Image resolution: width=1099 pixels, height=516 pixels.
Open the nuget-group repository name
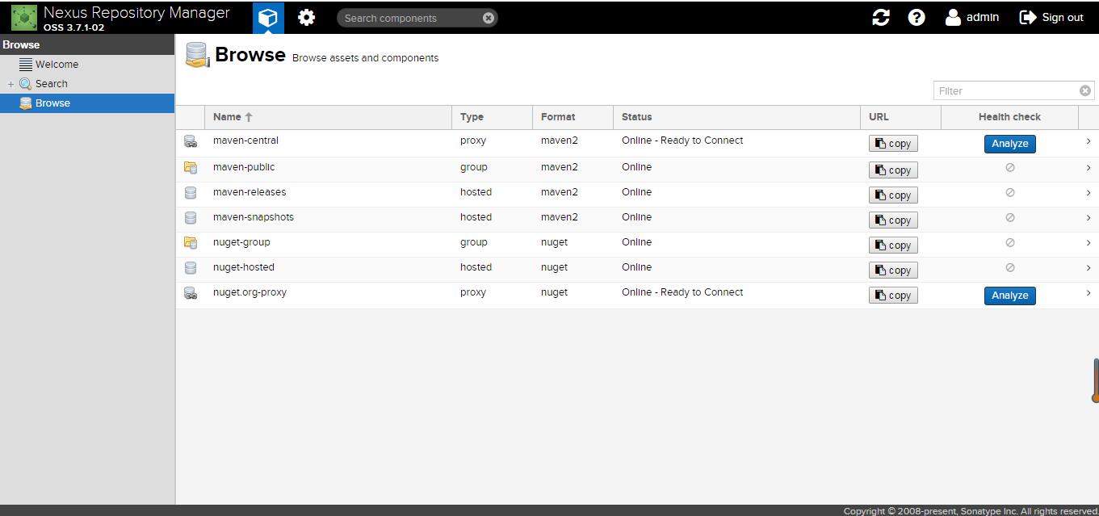241,242
